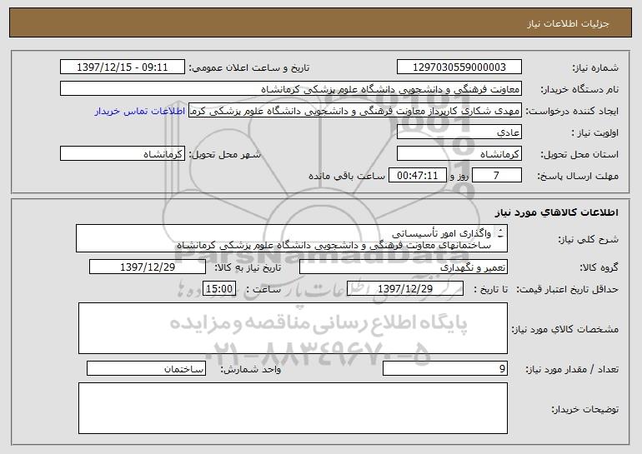Click the label تاریخ و ساعت اعلان عمومی
The width and height of the screenshot is (642, 454).
click(249, 67)
